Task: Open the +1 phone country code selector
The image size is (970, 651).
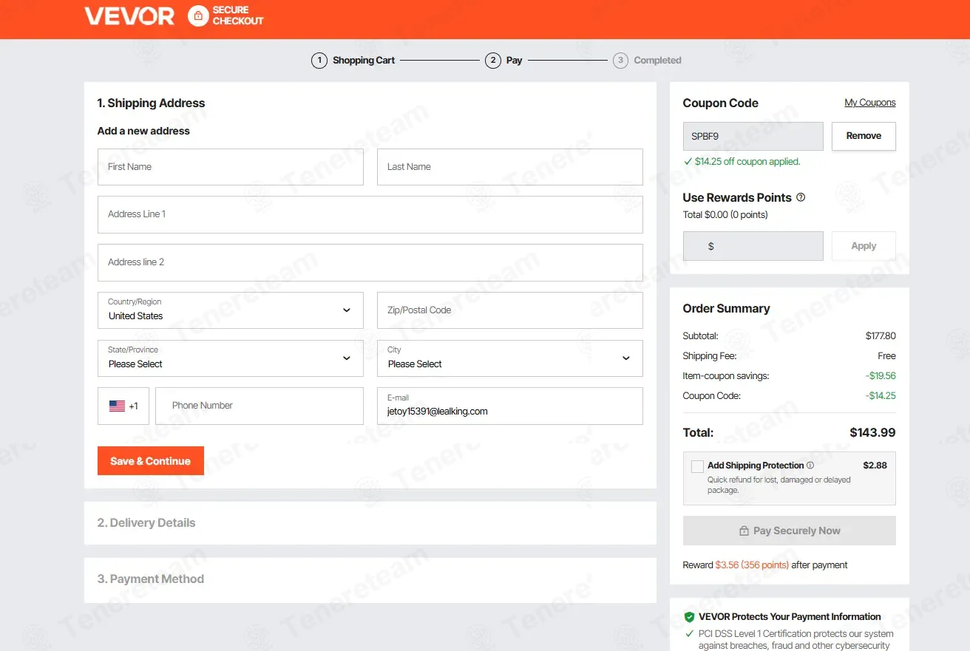Action: 123,406
